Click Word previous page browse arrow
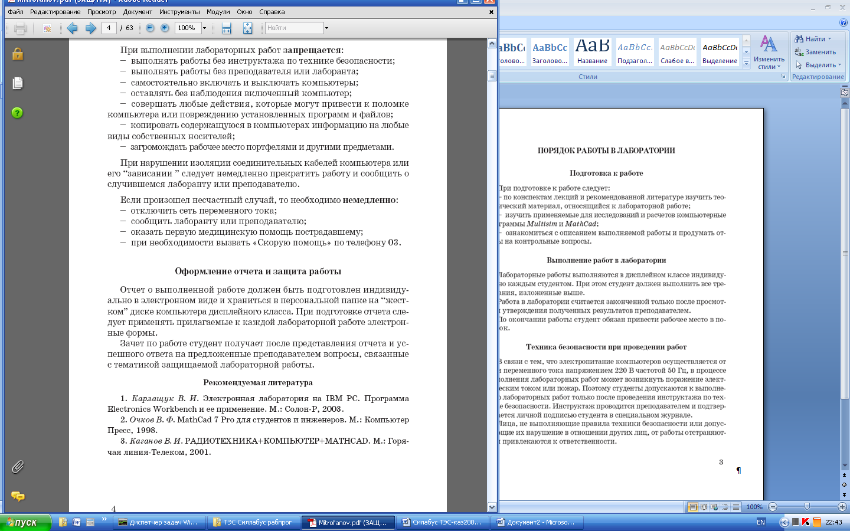Image resolution: width=850 pixels, height=531 pixels. 844,474
